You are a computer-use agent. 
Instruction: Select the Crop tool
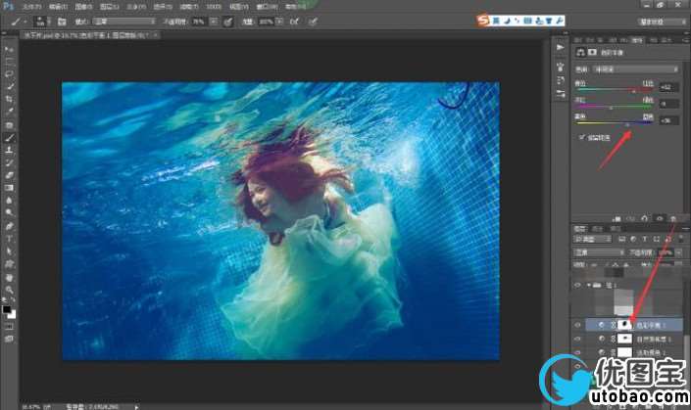tap(9, 99)
